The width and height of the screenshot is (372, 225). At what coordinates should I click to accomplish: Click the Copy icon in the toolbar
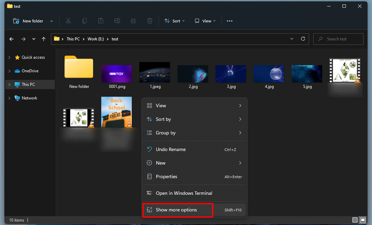pyautogui.click(x=84, y=21)
